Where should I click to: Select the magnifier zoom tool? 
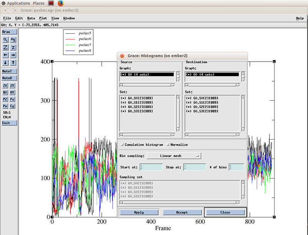5,40
